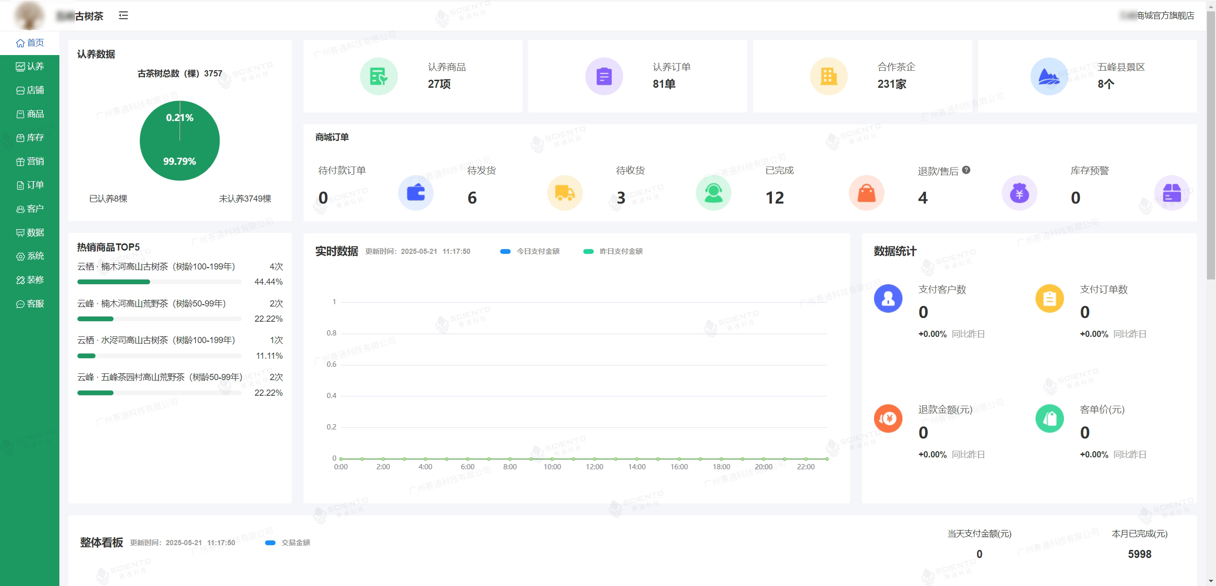Click the 首页 home link in the sidebar
1216x586 pixels.
pos(30,43)
